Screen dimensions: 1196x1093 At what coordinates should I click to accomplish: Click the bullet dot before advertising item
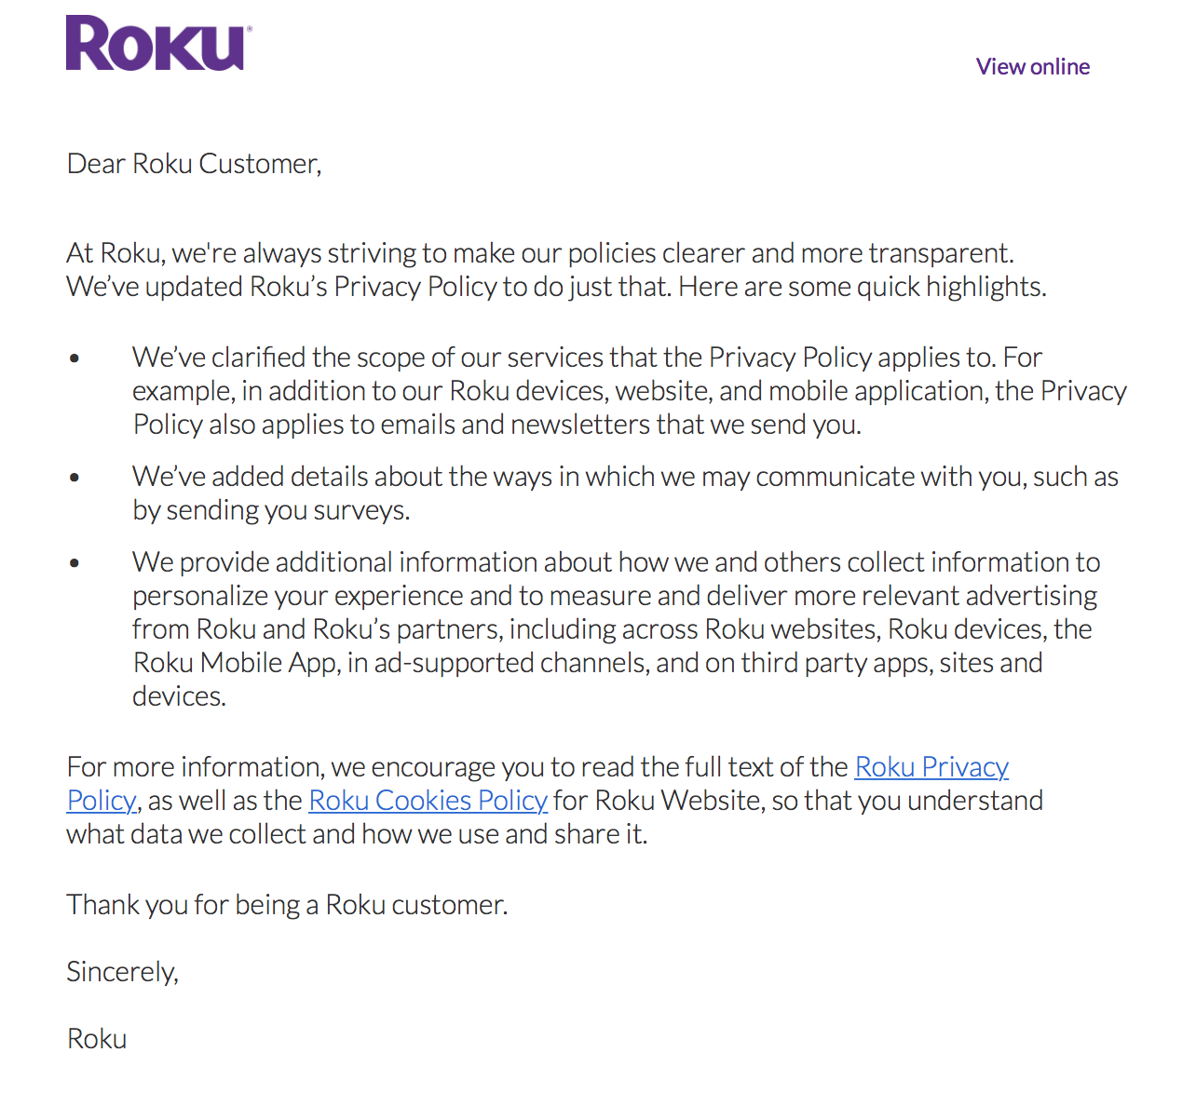(75, 563)
